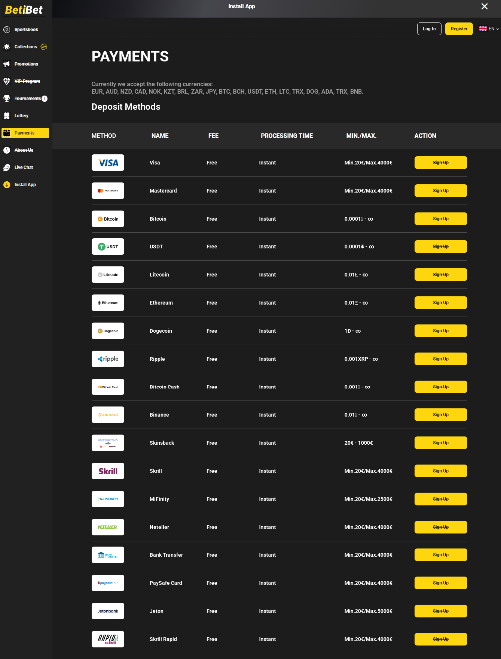Viewport: 501px width, 659px height.
Task: Open VIP Program in the sidebar
Action: (x=27, y=81)
